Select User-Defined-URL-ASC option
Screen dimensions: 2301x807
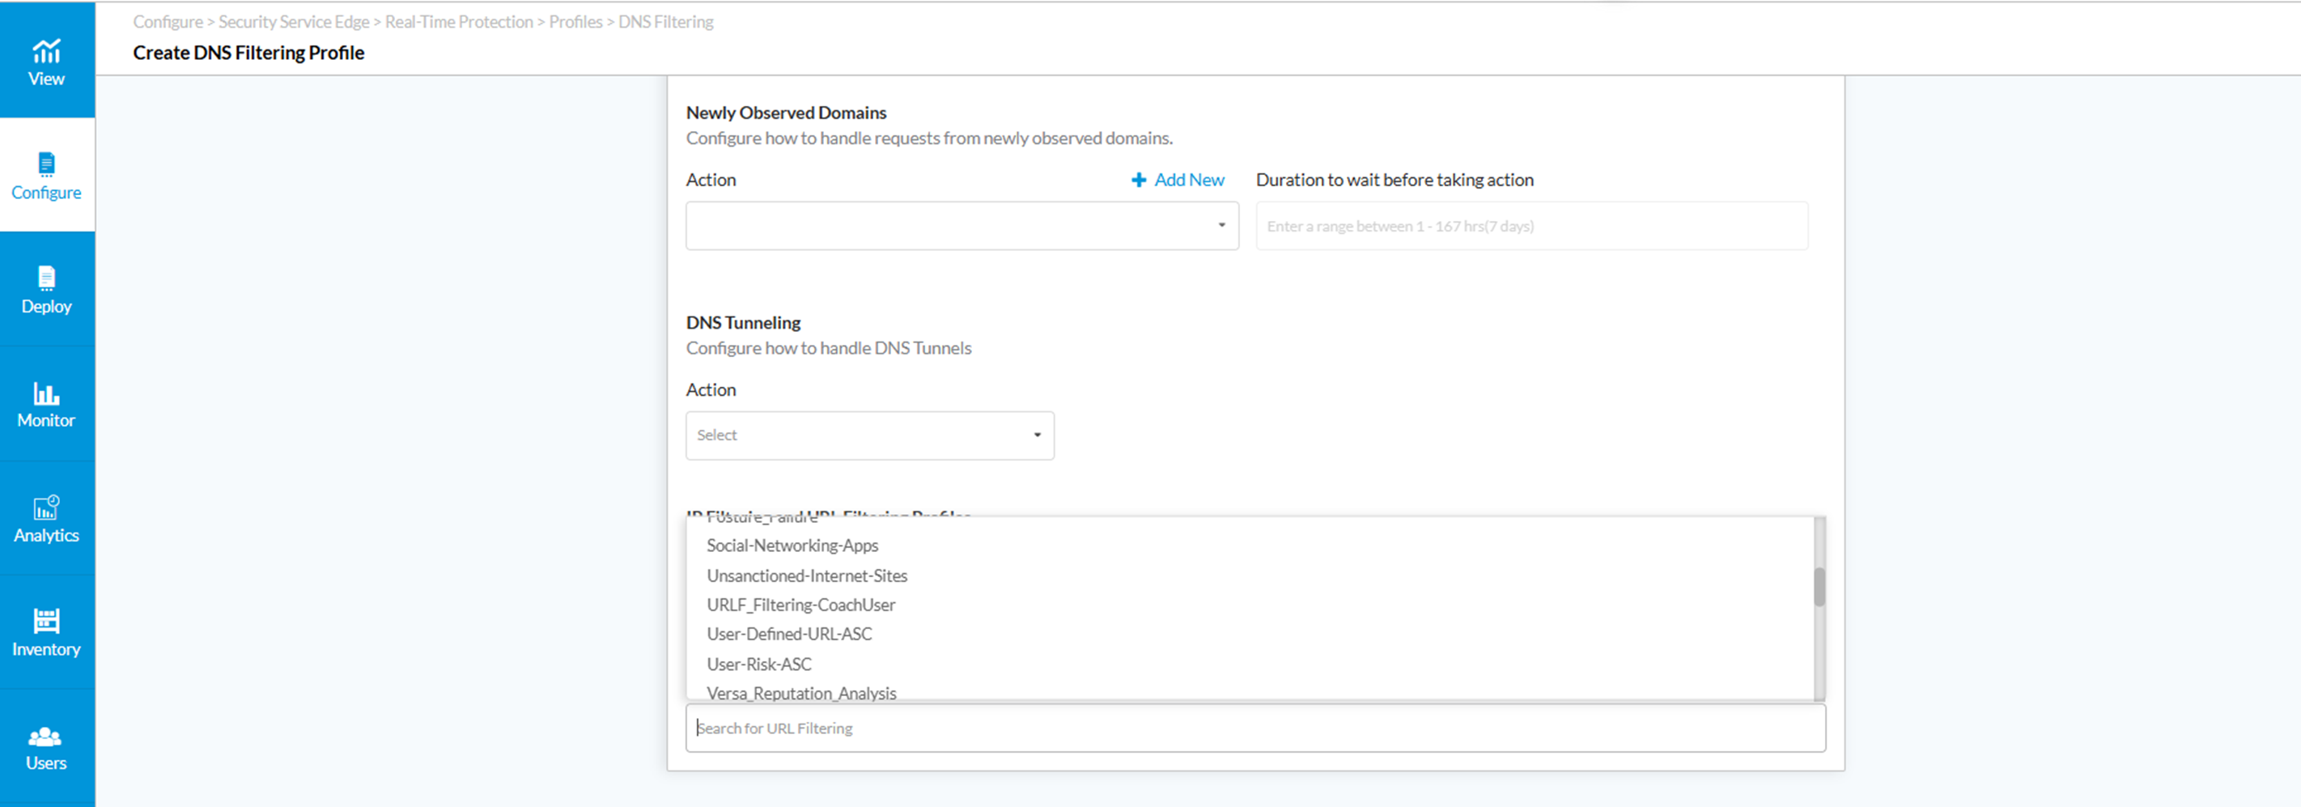click(x=789, y=635)
